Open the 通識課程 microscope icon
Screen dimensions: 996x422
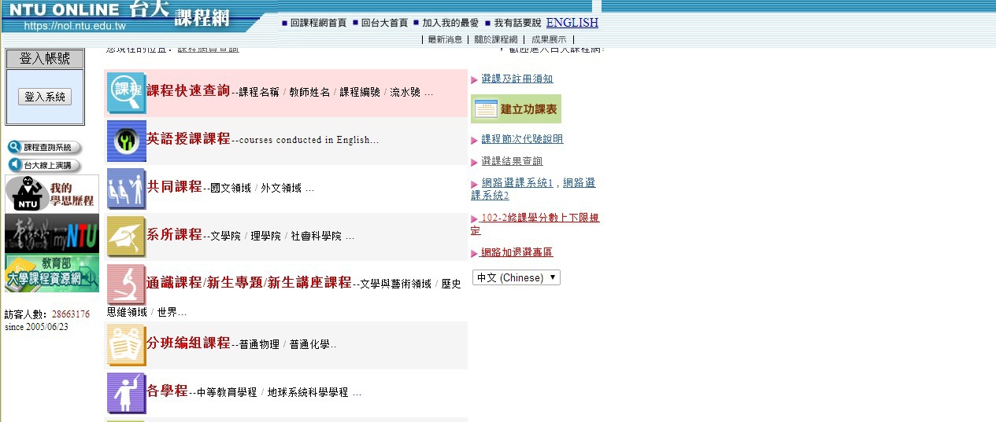126,285
